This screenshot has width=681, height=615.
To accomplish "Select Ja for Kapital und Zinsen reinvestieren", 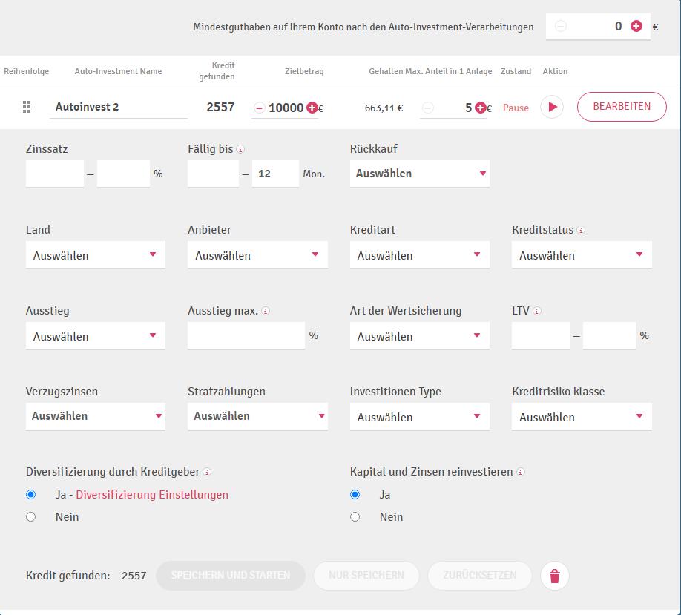I will coord(355,494).
